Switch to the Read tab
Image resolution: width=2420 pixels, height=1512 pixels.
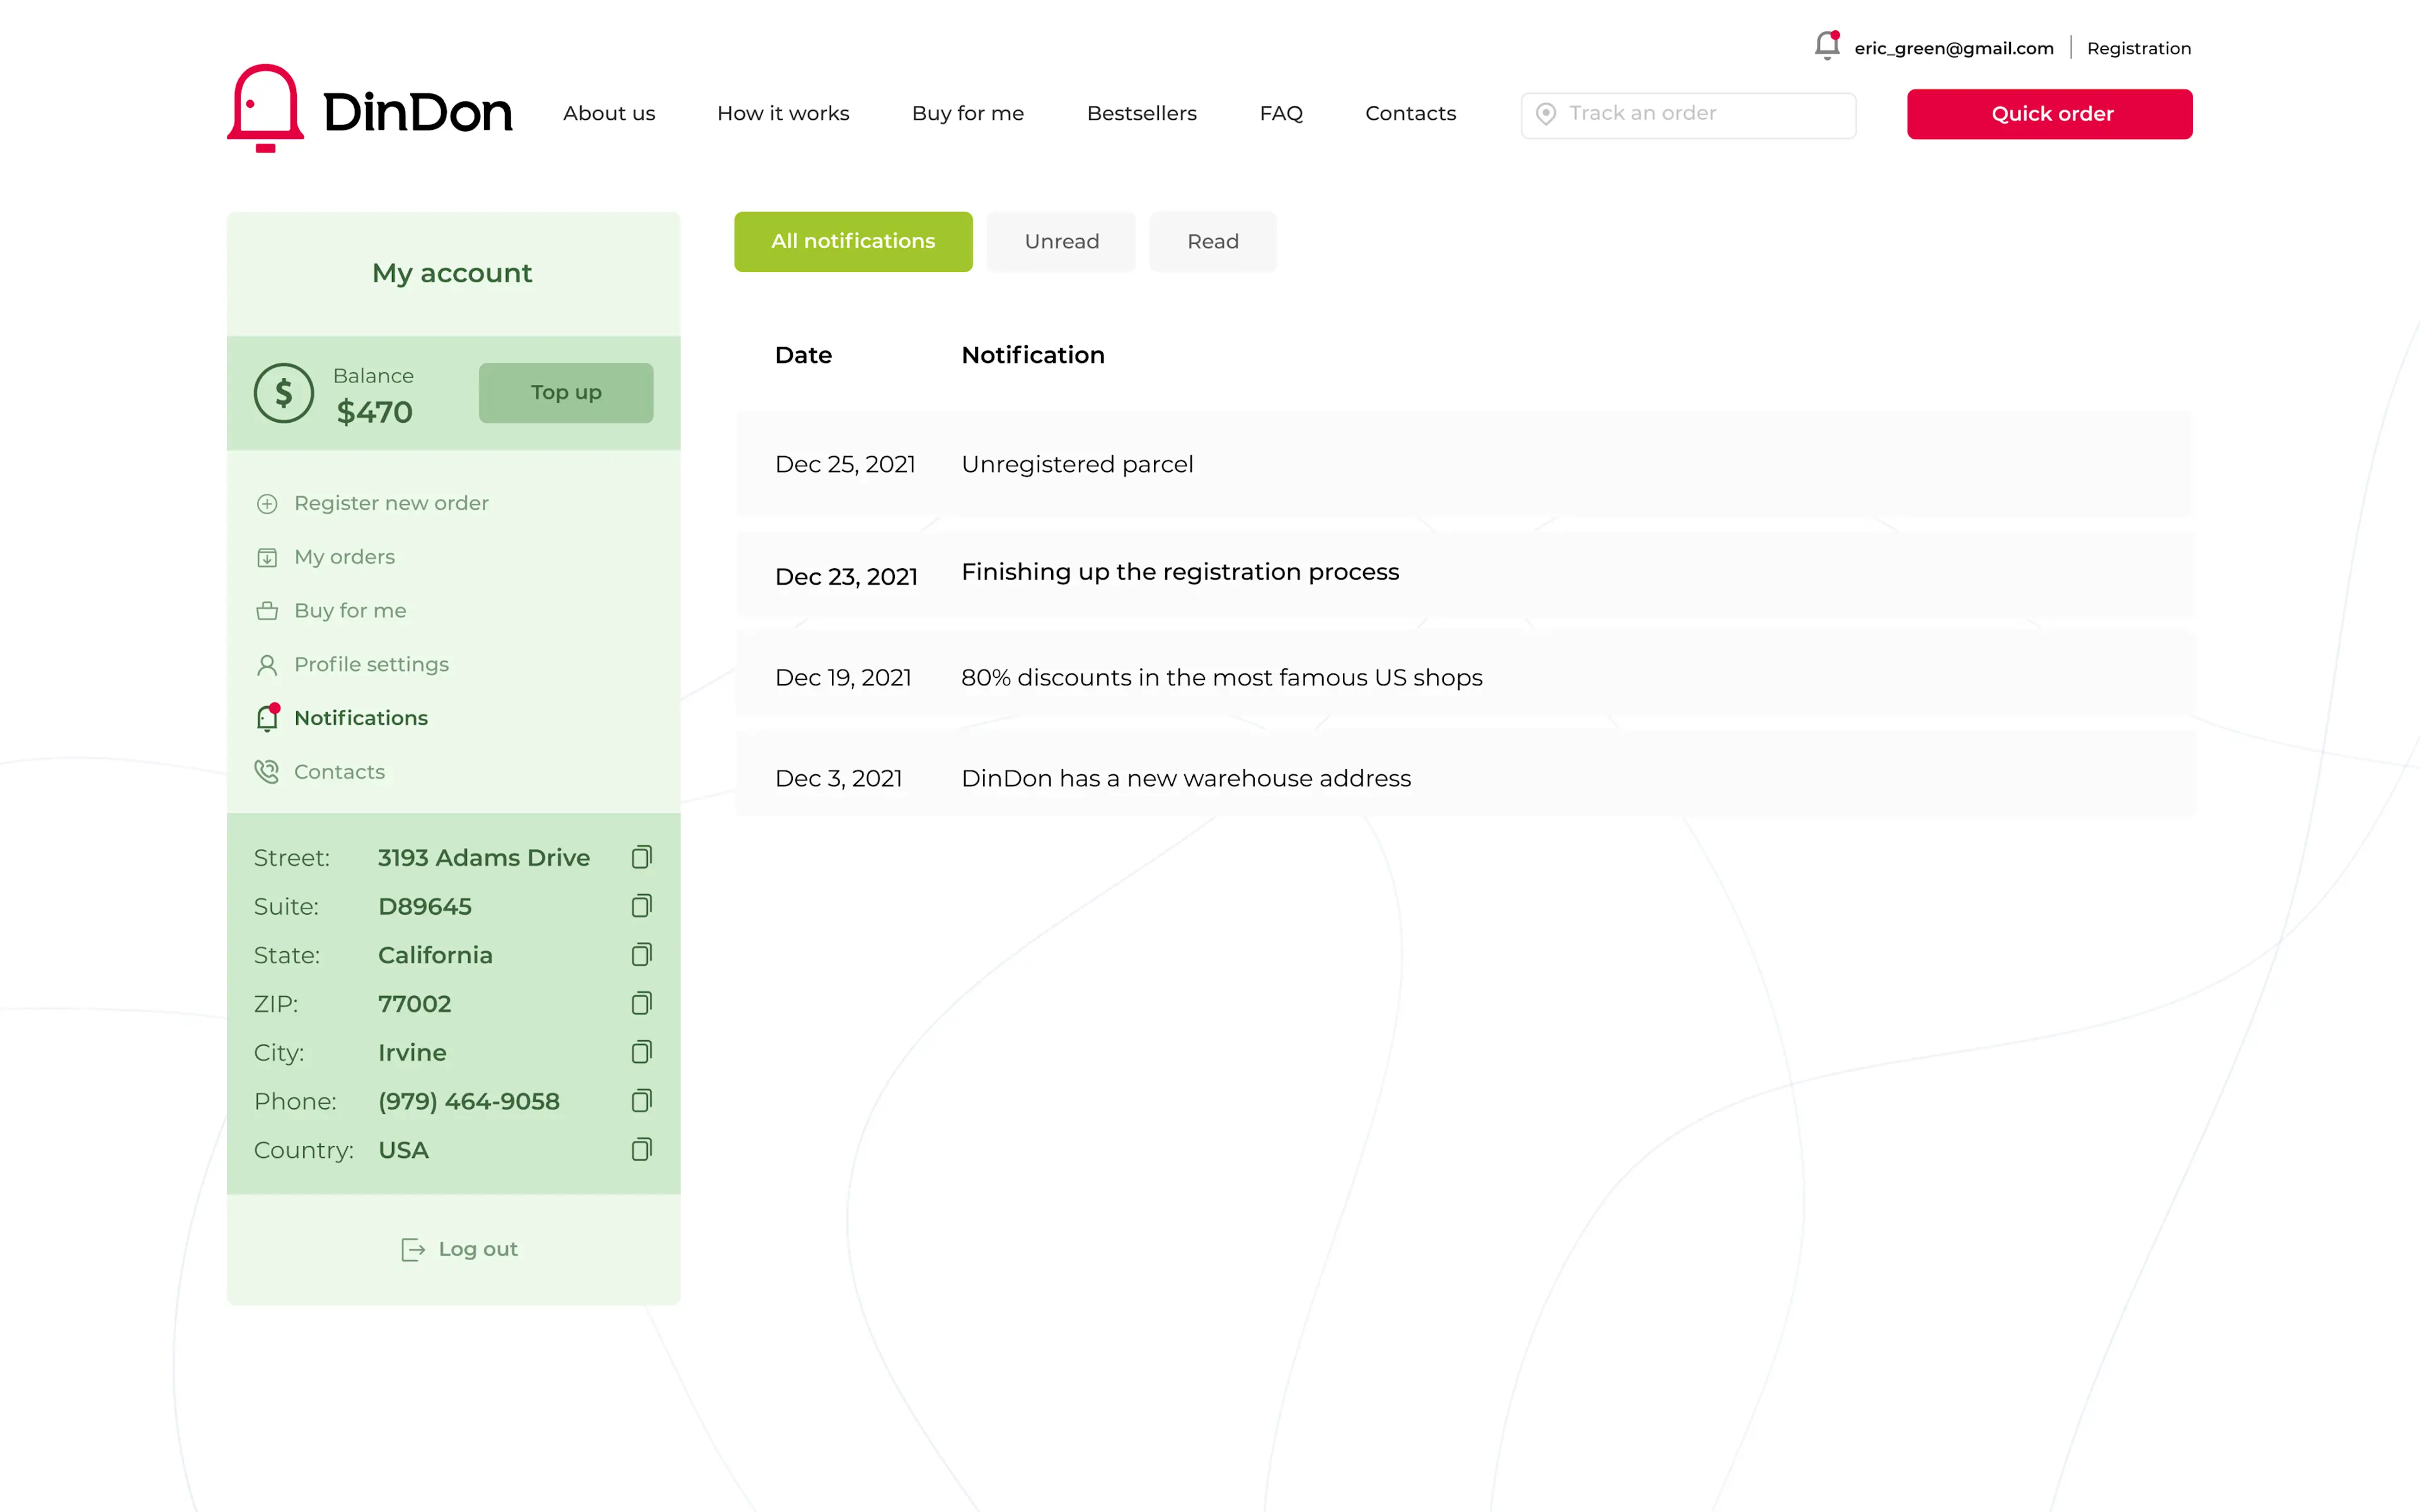pos(1212,242)
